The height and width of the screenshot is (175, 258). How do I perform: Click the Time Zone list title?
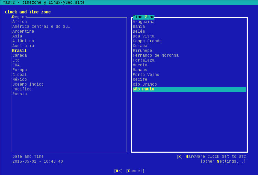coord(143,17)
